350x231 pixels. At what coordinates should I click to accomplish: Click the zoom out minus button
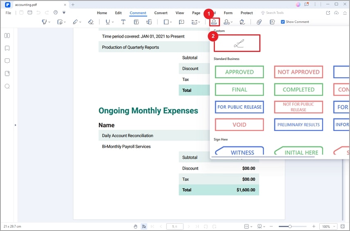(271, 227)
